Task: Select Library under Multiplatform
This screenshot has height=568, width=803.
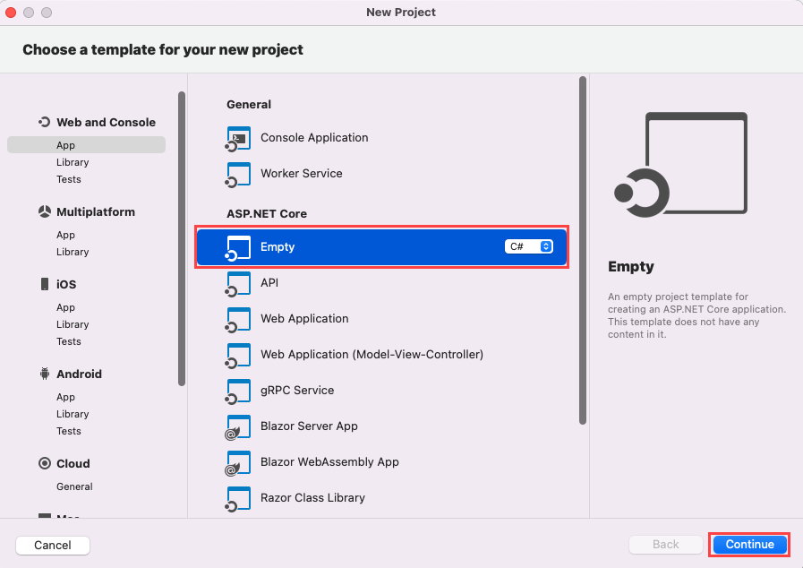Action: coord(73,252)
